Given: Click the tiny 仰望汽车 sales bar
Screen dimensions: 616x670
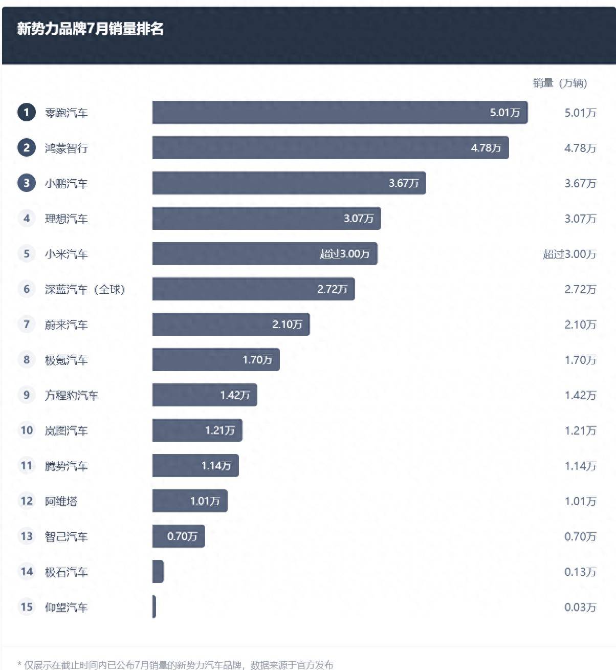Looking at the screenshot, I should click(x=154, y=607).
